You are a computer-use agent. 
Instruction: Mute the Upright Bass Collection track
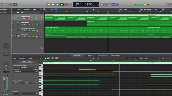pyautogui.click(x=25, y=31)
